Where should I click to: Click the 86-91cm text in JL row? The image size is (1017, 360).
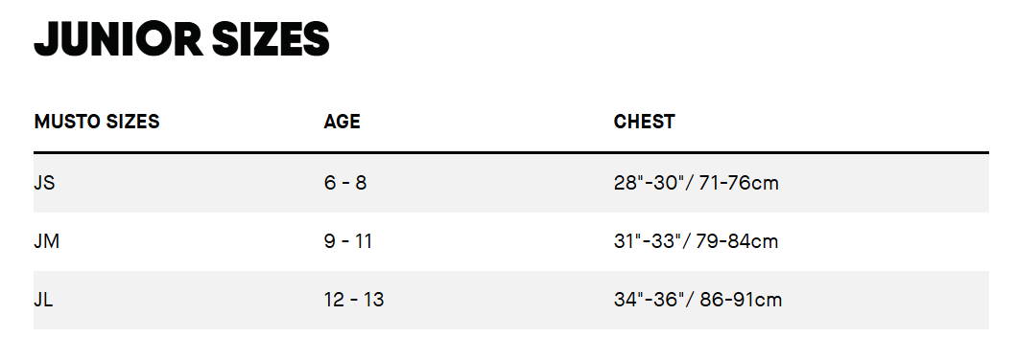[x=741, y=300]
